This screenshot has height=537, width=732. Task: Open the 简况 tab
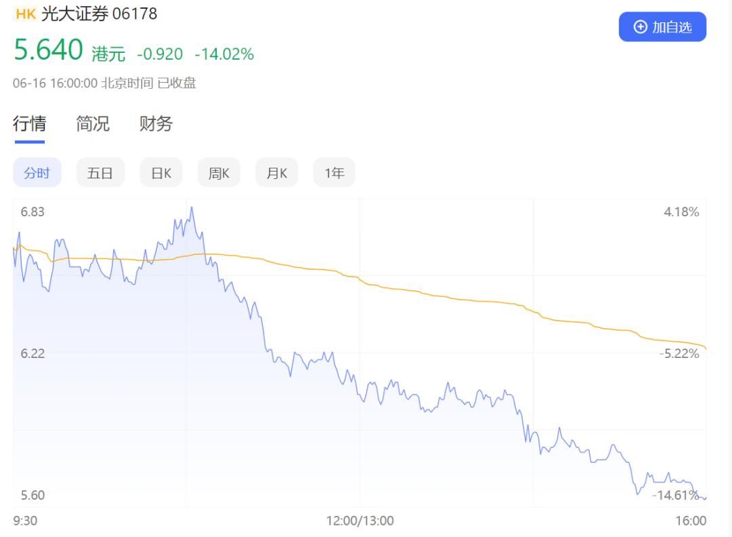(x=92, y=124)
